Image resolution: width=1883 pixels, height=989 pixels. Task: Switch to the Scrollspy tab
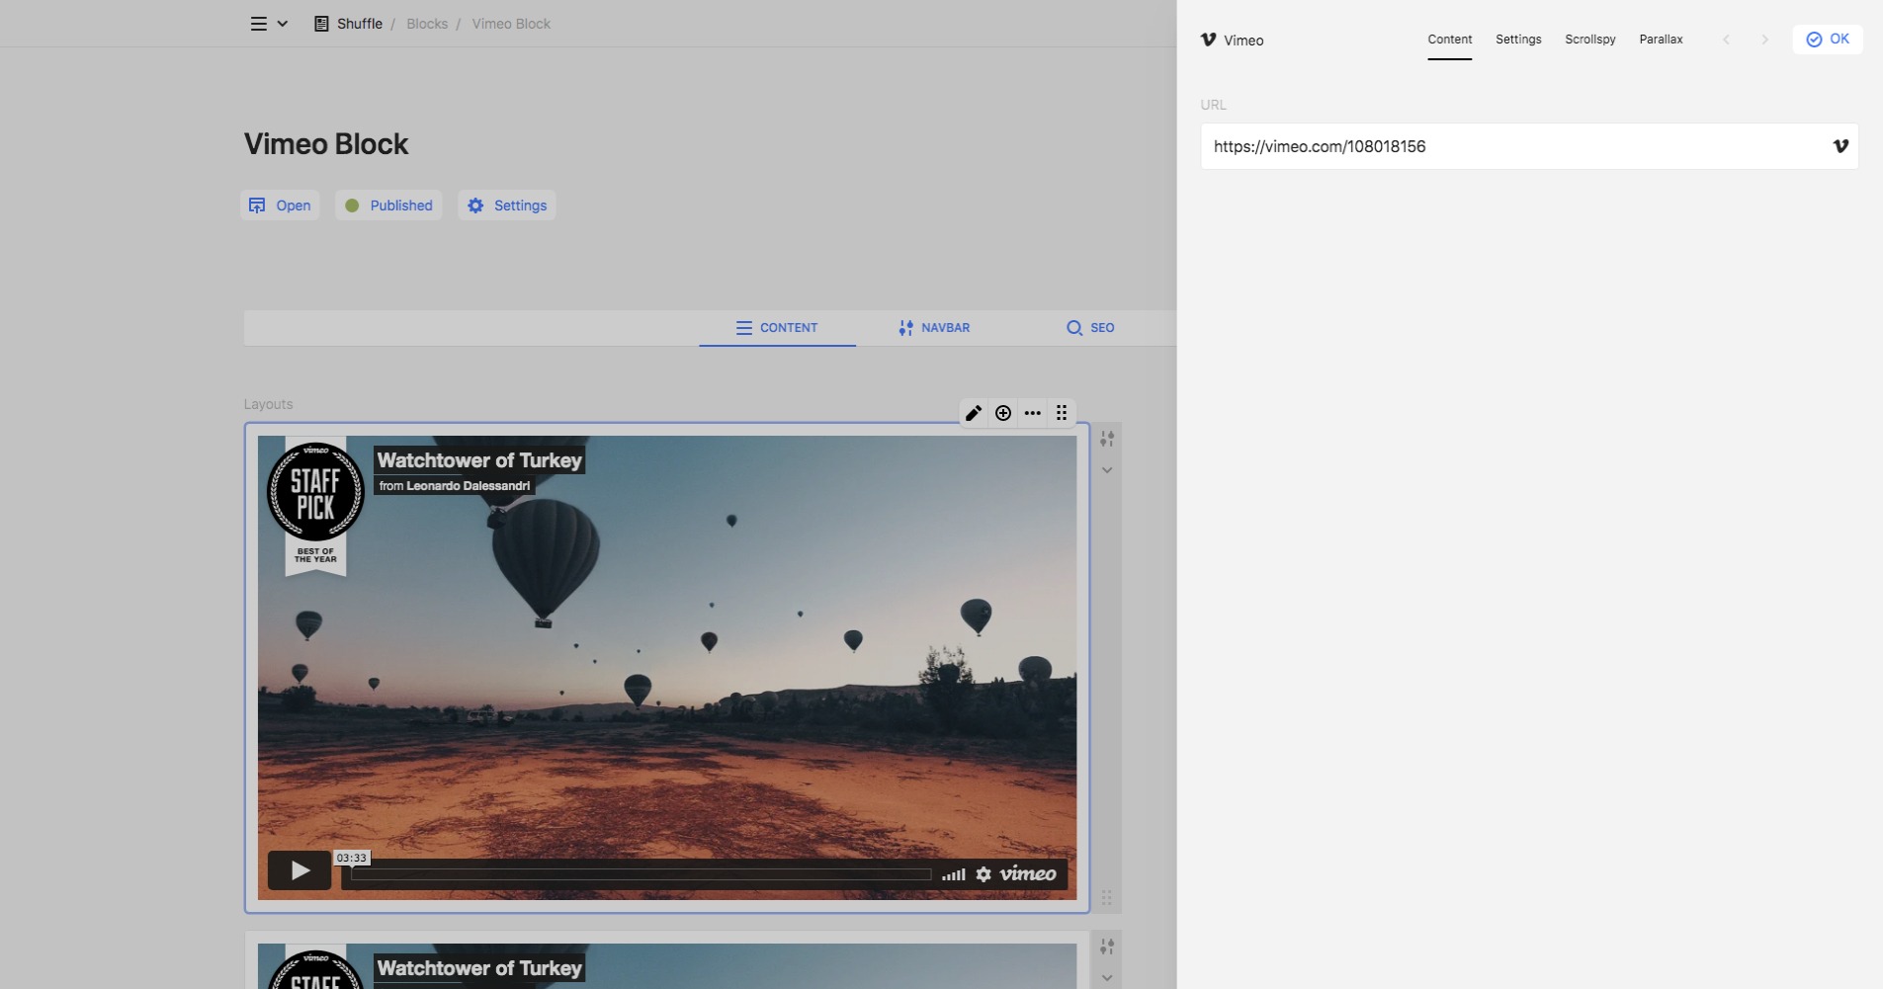[1589, 40]
